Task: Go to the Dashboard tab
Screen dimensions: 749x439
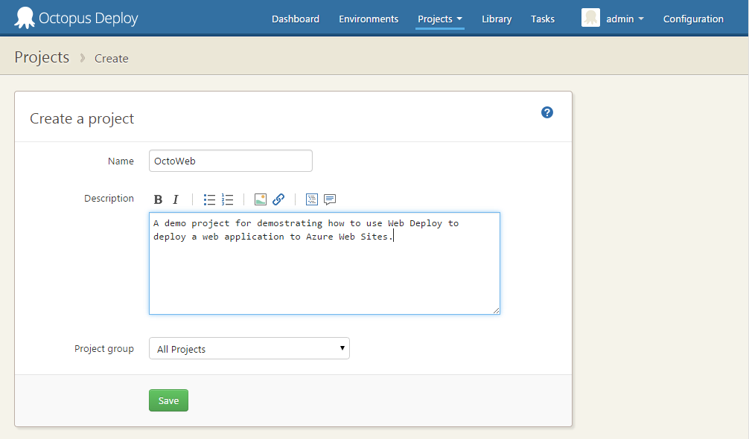Action: click(x=296, y=19)
